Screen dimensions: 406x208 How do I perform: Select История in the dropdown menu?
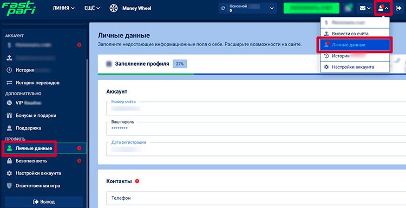355,56
